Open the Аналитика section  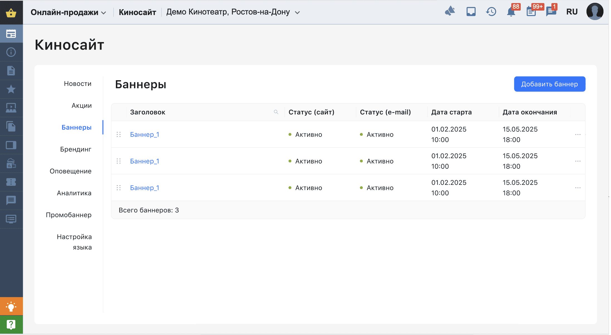tap(74, 193)
